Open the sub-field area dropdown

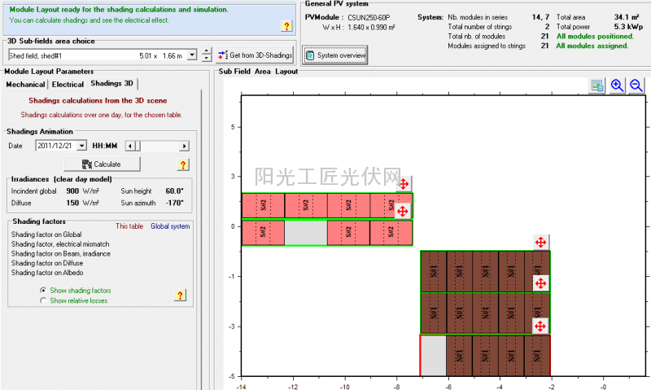[191, 55]
